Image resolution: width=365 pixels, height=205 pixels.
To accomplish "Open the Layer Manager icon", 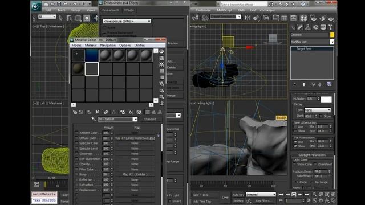I will tap(266, 18).
